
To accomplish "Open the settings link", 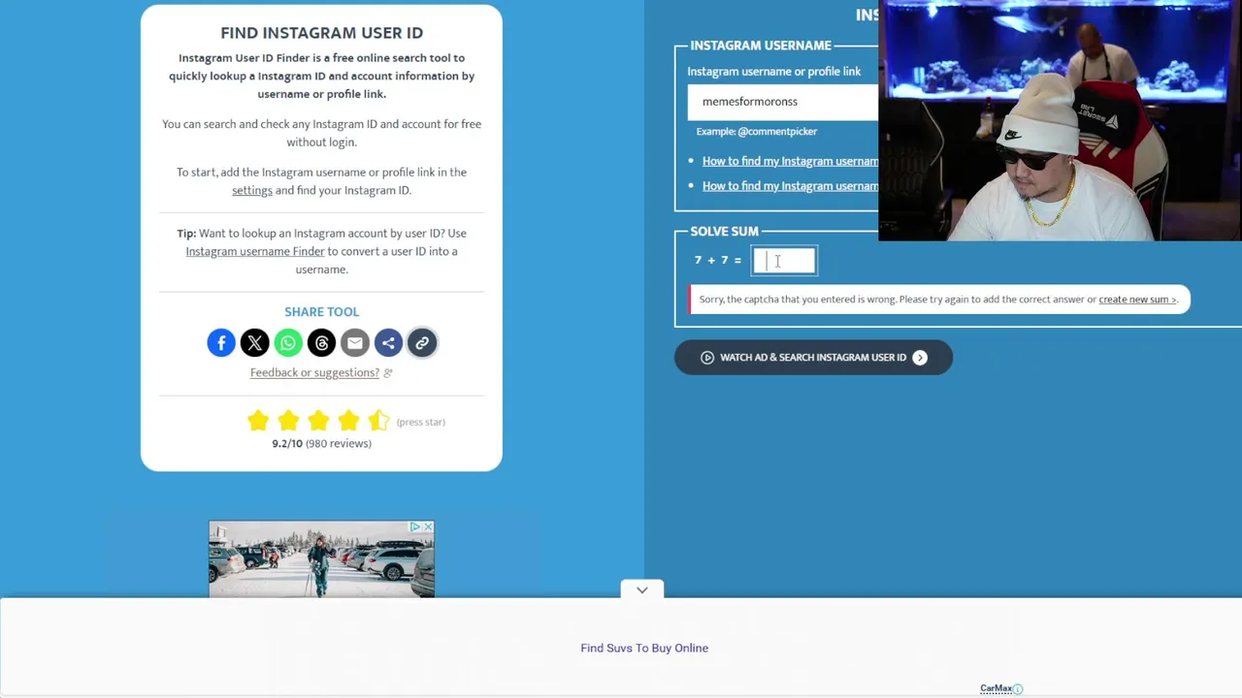I will point(252,190).
